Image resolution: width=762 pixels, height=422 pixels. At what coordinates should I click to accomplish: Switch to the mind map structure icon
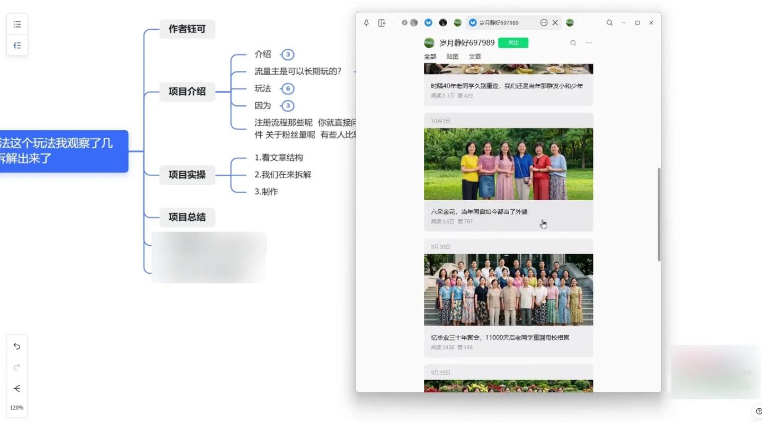coord(17,46)
